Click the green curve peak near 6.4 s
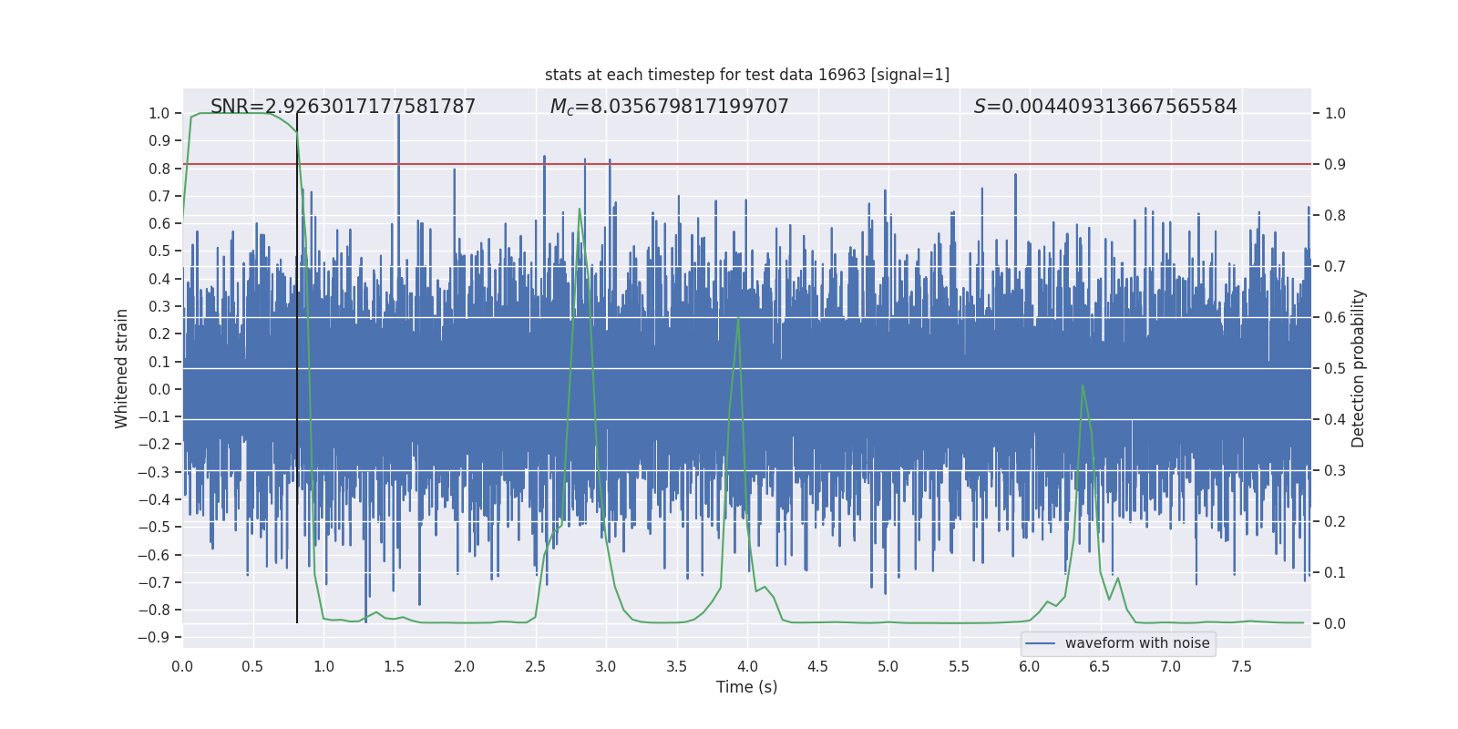 click(1082, 385)
